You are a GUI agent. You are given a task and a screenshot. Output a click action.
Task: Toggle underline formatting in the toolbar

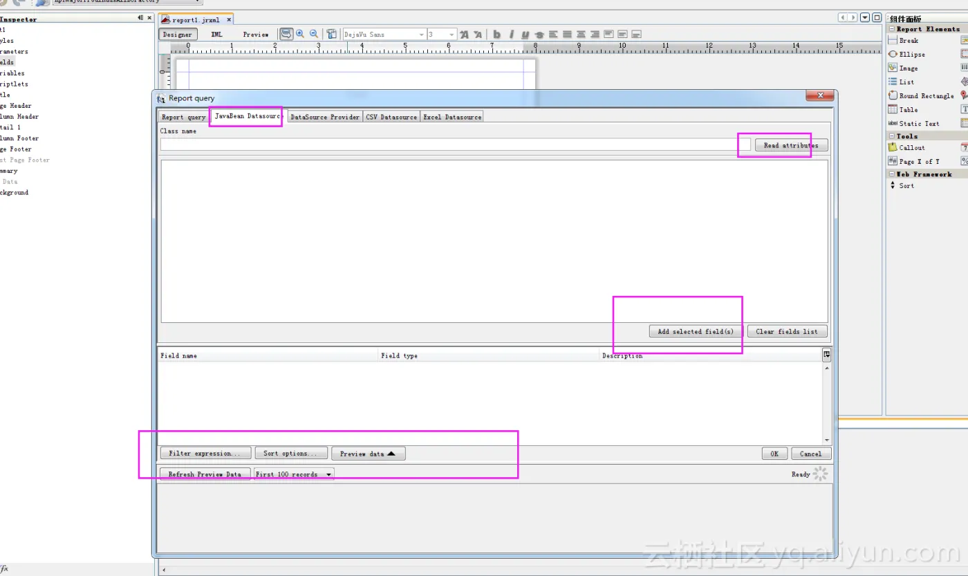[x=525, y=35]
